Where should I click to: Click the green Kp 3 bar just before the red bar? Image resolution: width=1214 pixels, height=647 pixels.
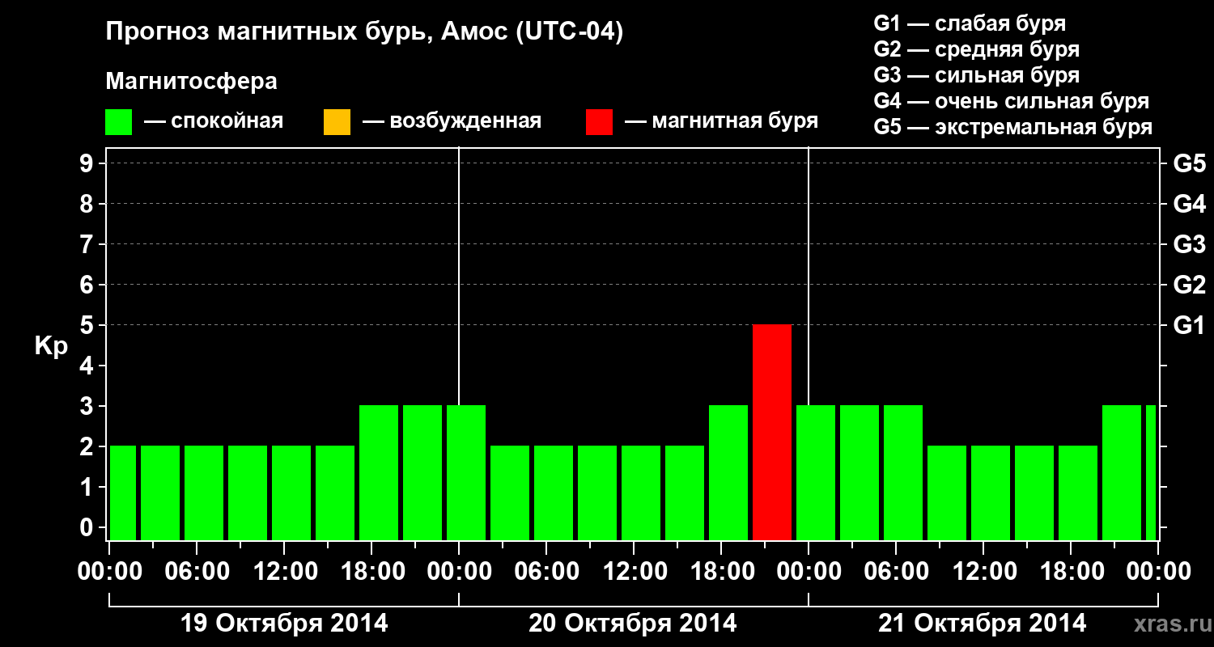click(x=728, y=472)
